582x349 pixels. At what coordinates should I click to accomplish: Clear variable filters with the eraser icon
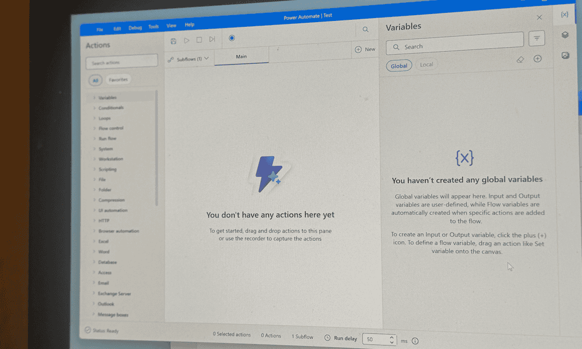click(x=520, y=60)
